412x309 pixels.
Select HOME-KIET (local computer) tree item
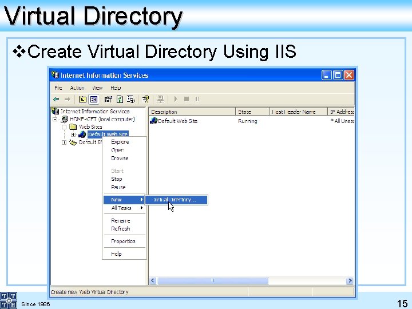coord(102,119)
